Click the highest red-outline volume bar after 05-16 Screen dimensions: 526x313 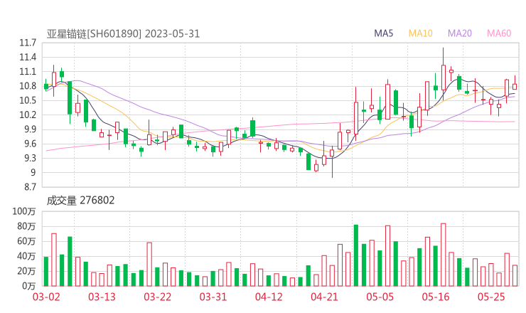pyautogui.click(x=444, y=255)
